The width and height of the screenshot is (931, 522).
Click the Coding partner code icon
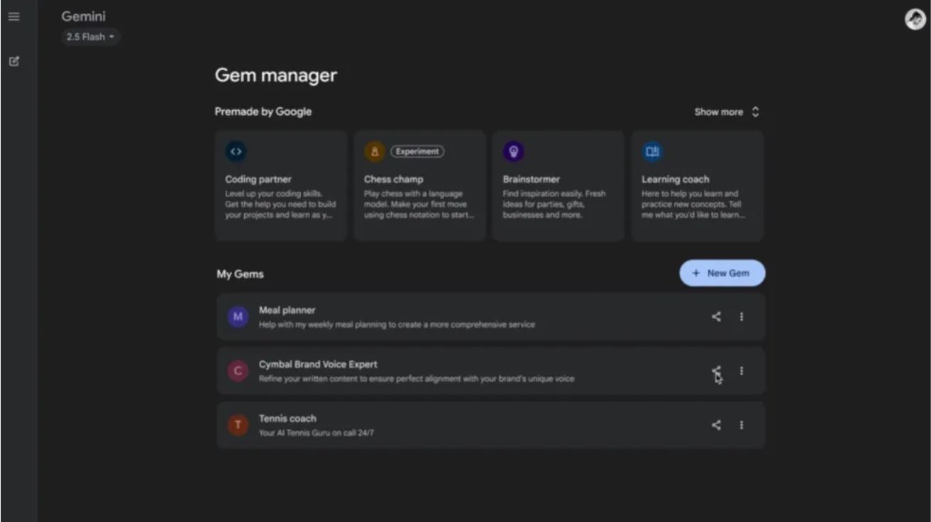(x=236, y=151)
